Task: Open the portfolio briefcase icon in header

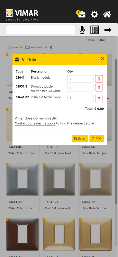Action: coord(82,14)
